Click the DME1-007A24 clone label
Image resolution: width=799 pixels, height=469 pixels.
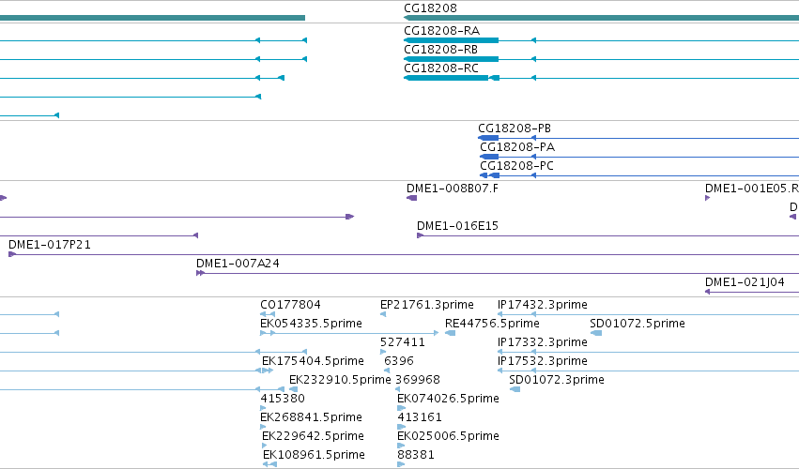[238, 264]
